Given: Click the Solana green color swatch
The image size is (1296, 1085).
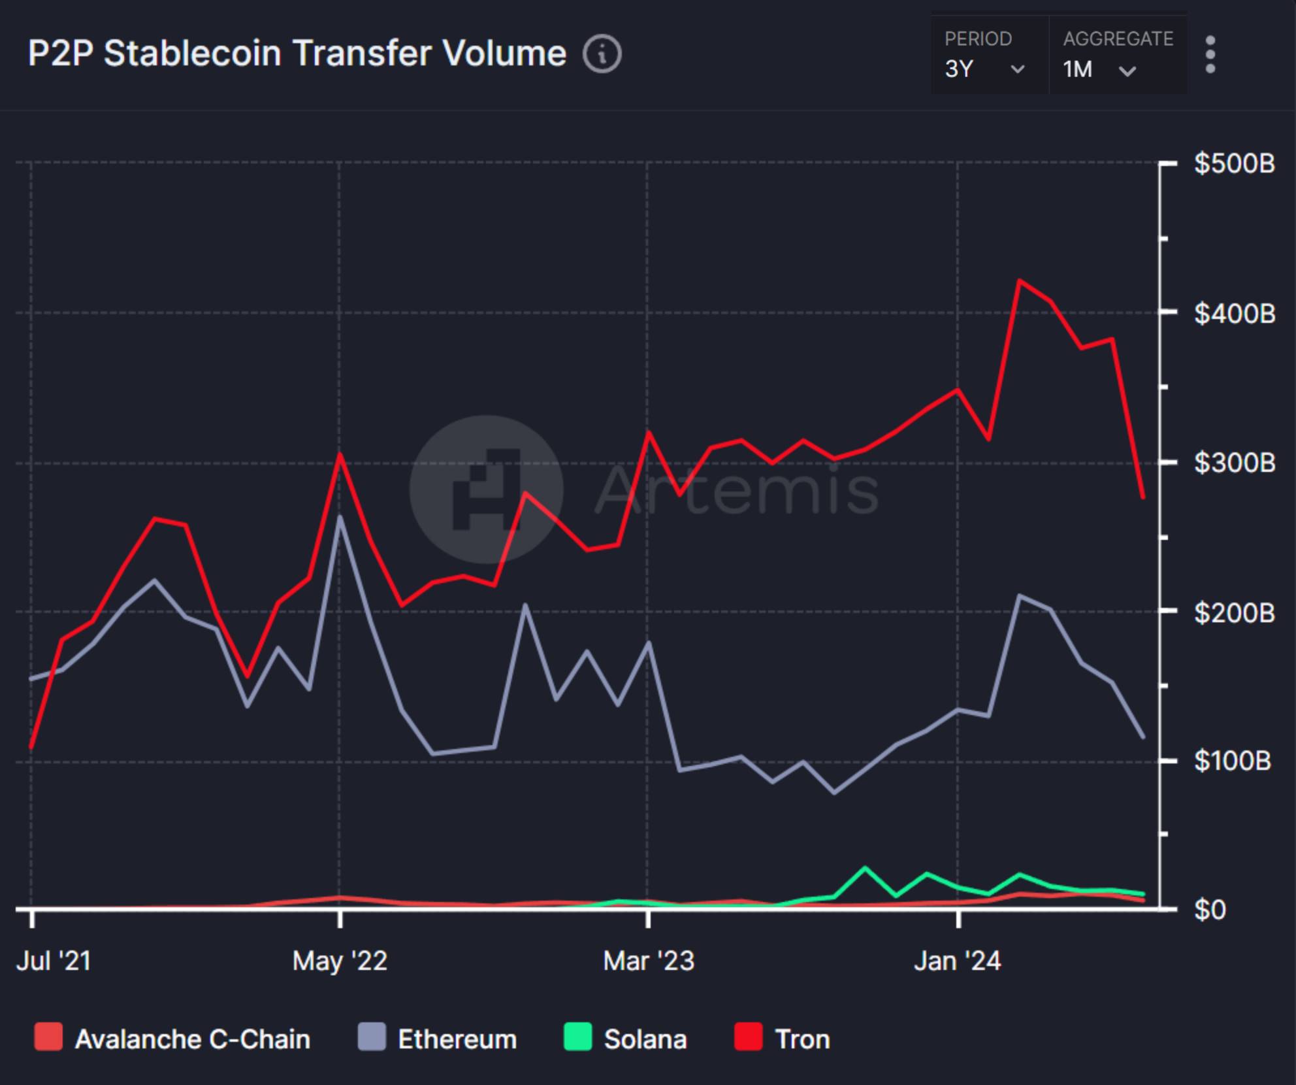Looking at the screenshot, I should 577,1037.
